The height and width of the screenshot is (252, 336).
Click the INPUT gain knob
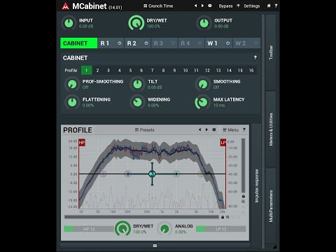[69, 23]
